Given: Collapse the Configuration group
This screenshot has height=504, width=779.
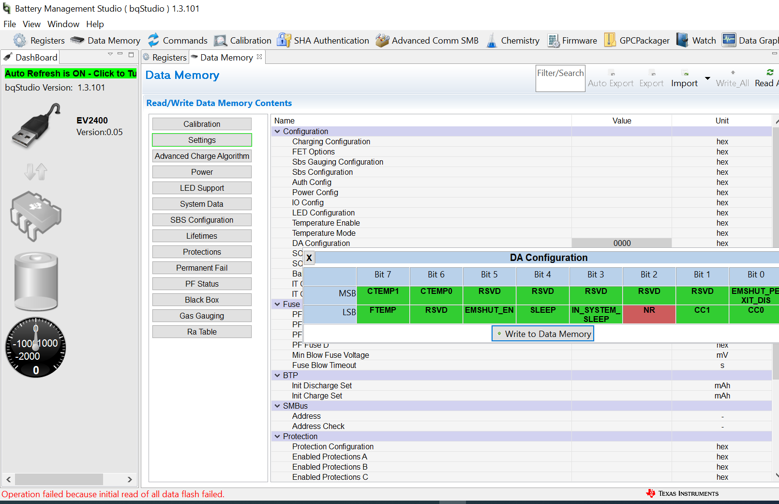Looking at the screenshot, I should coord(277,131).
